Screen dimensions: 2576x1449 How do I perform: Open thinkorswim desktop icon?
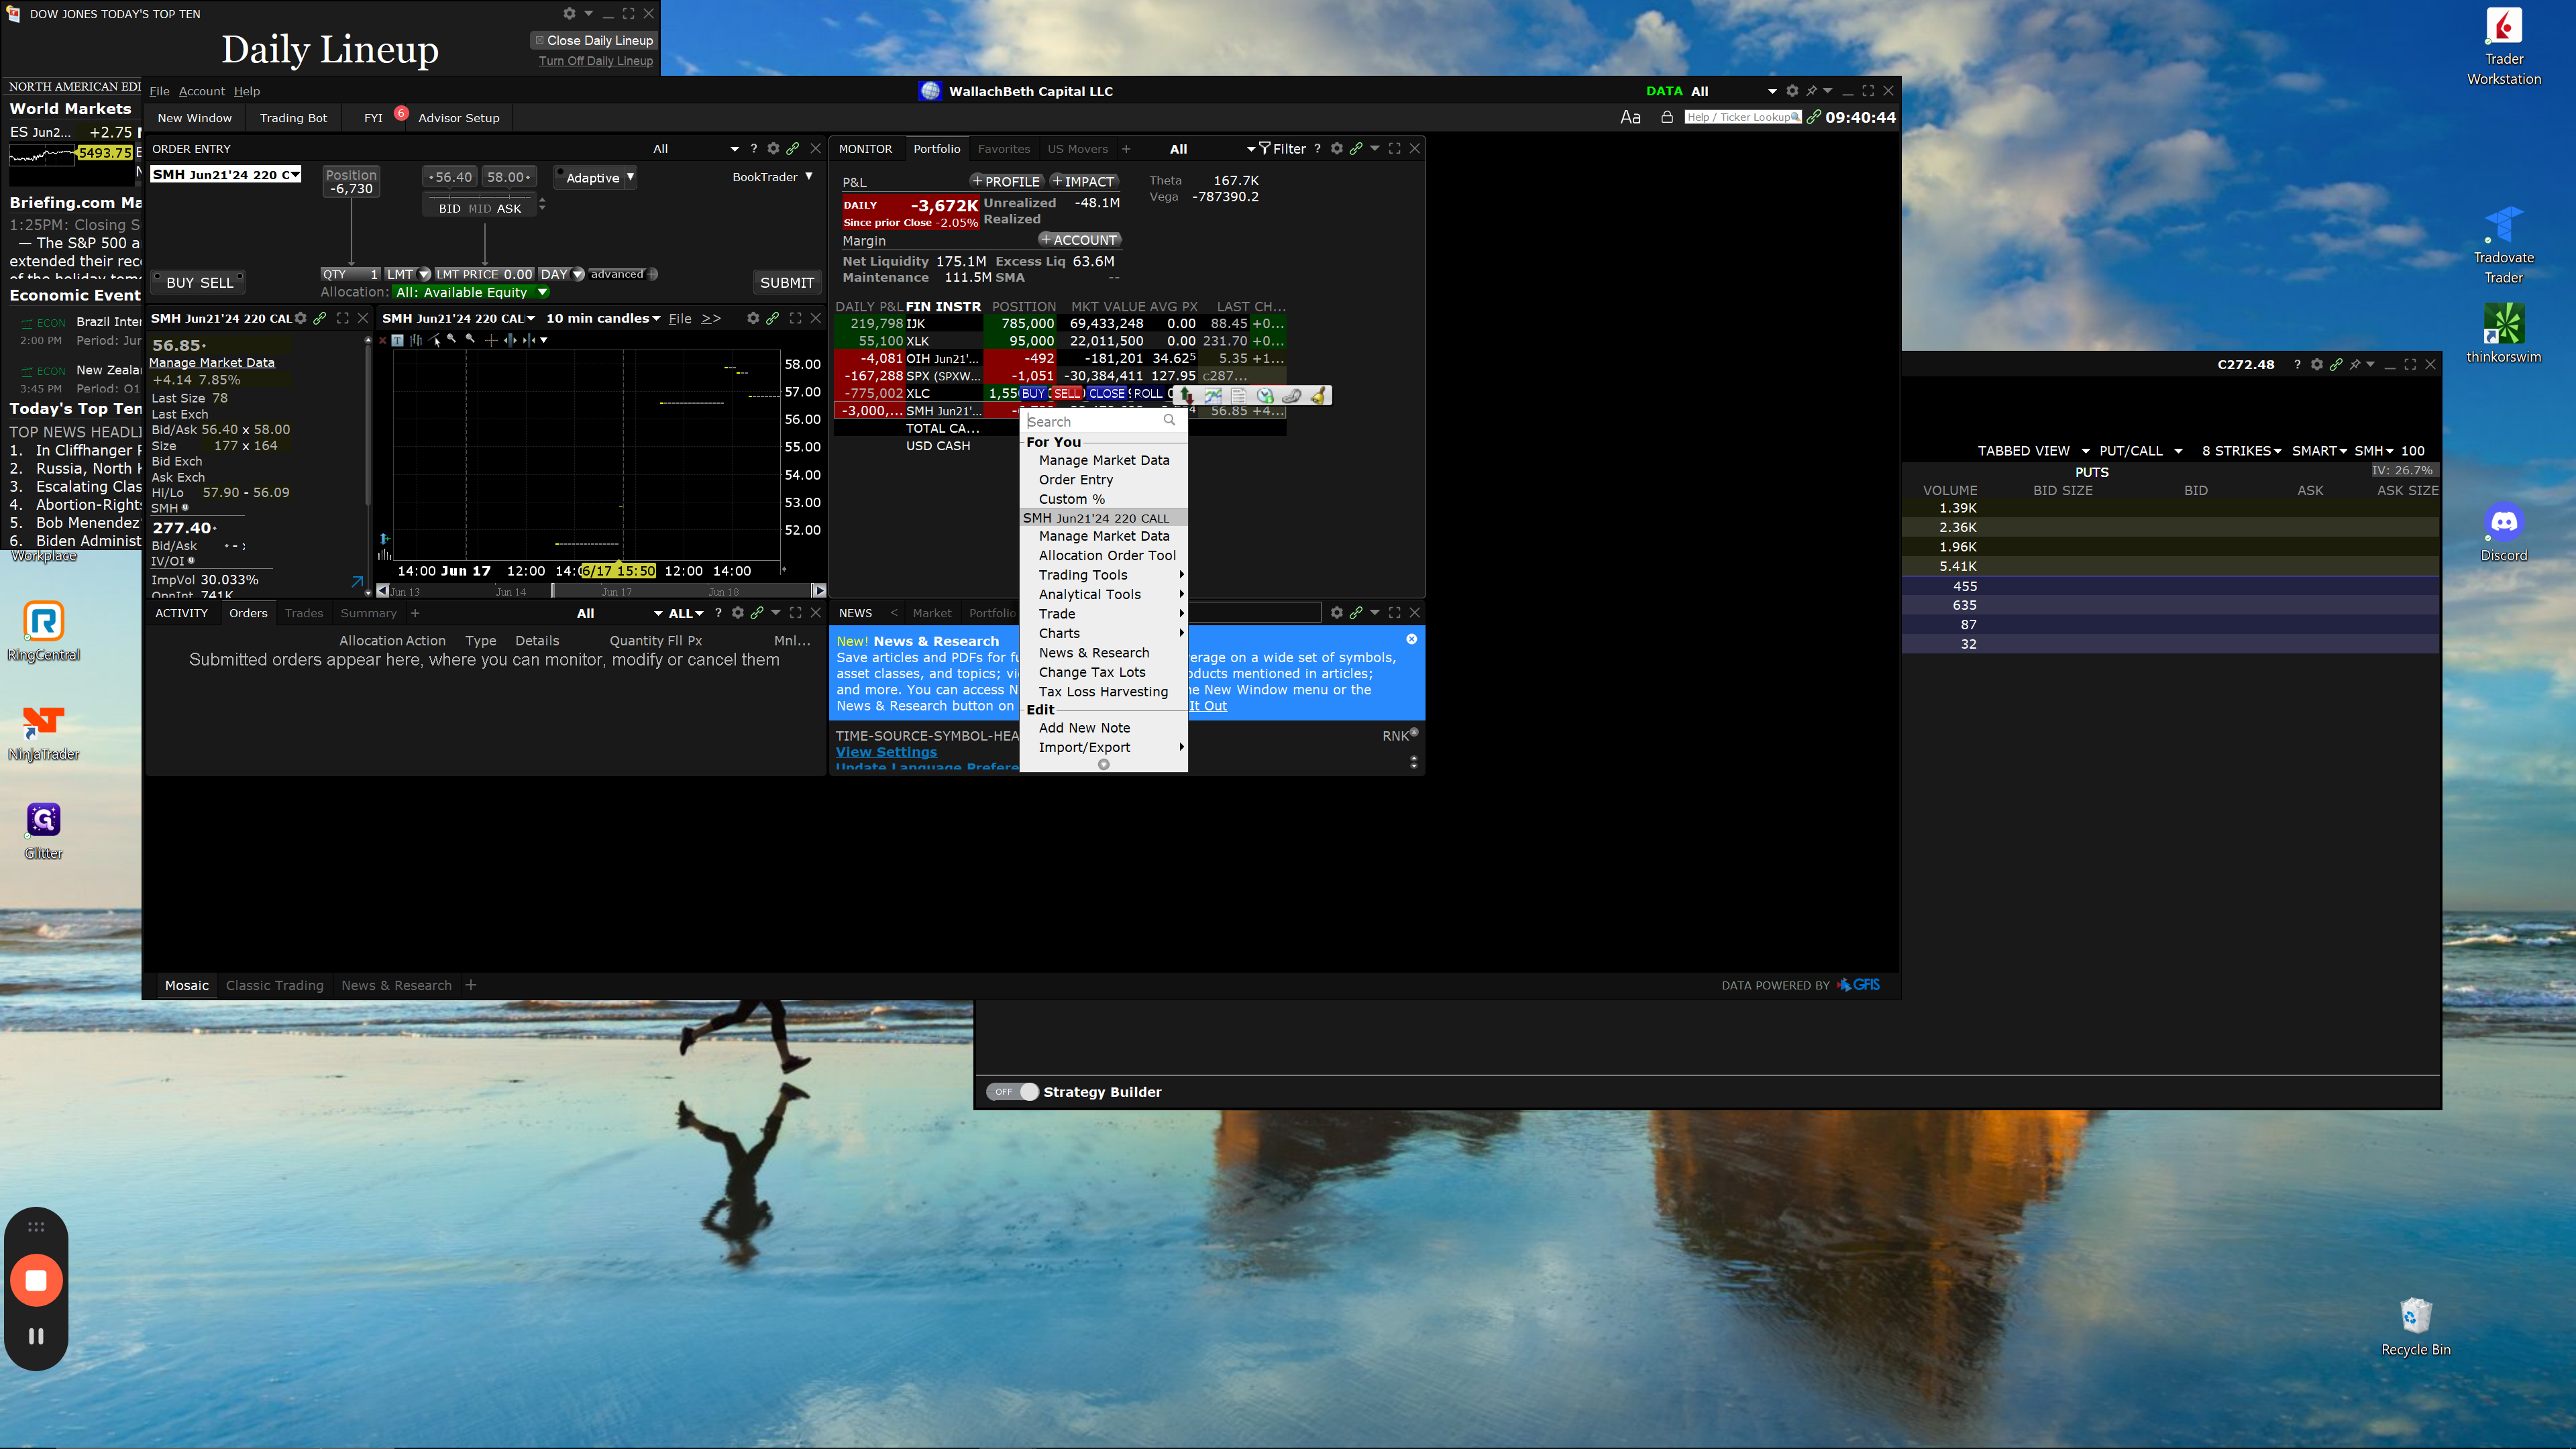[2503, 334]
